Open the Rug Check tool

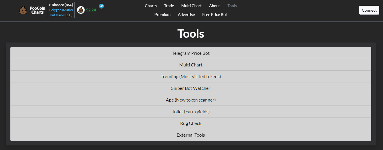(191, 123)
